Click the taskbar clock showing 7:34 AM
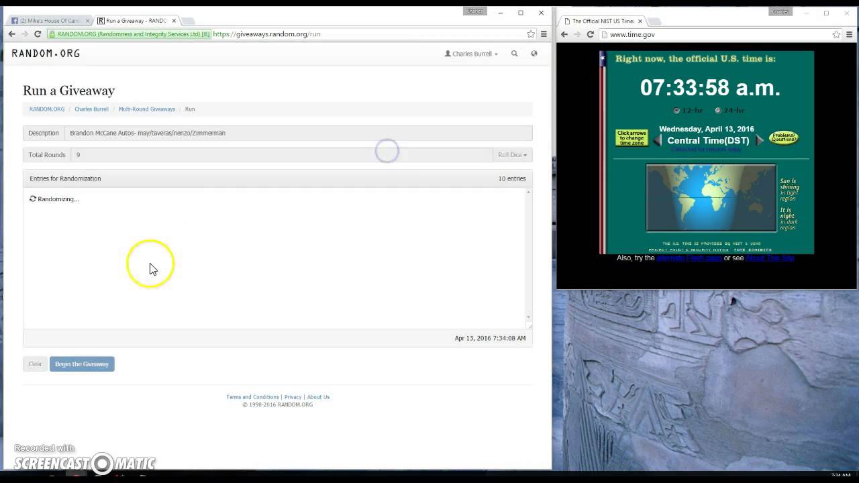This screenshot has width=859, height=483. (x=841, y=476)
